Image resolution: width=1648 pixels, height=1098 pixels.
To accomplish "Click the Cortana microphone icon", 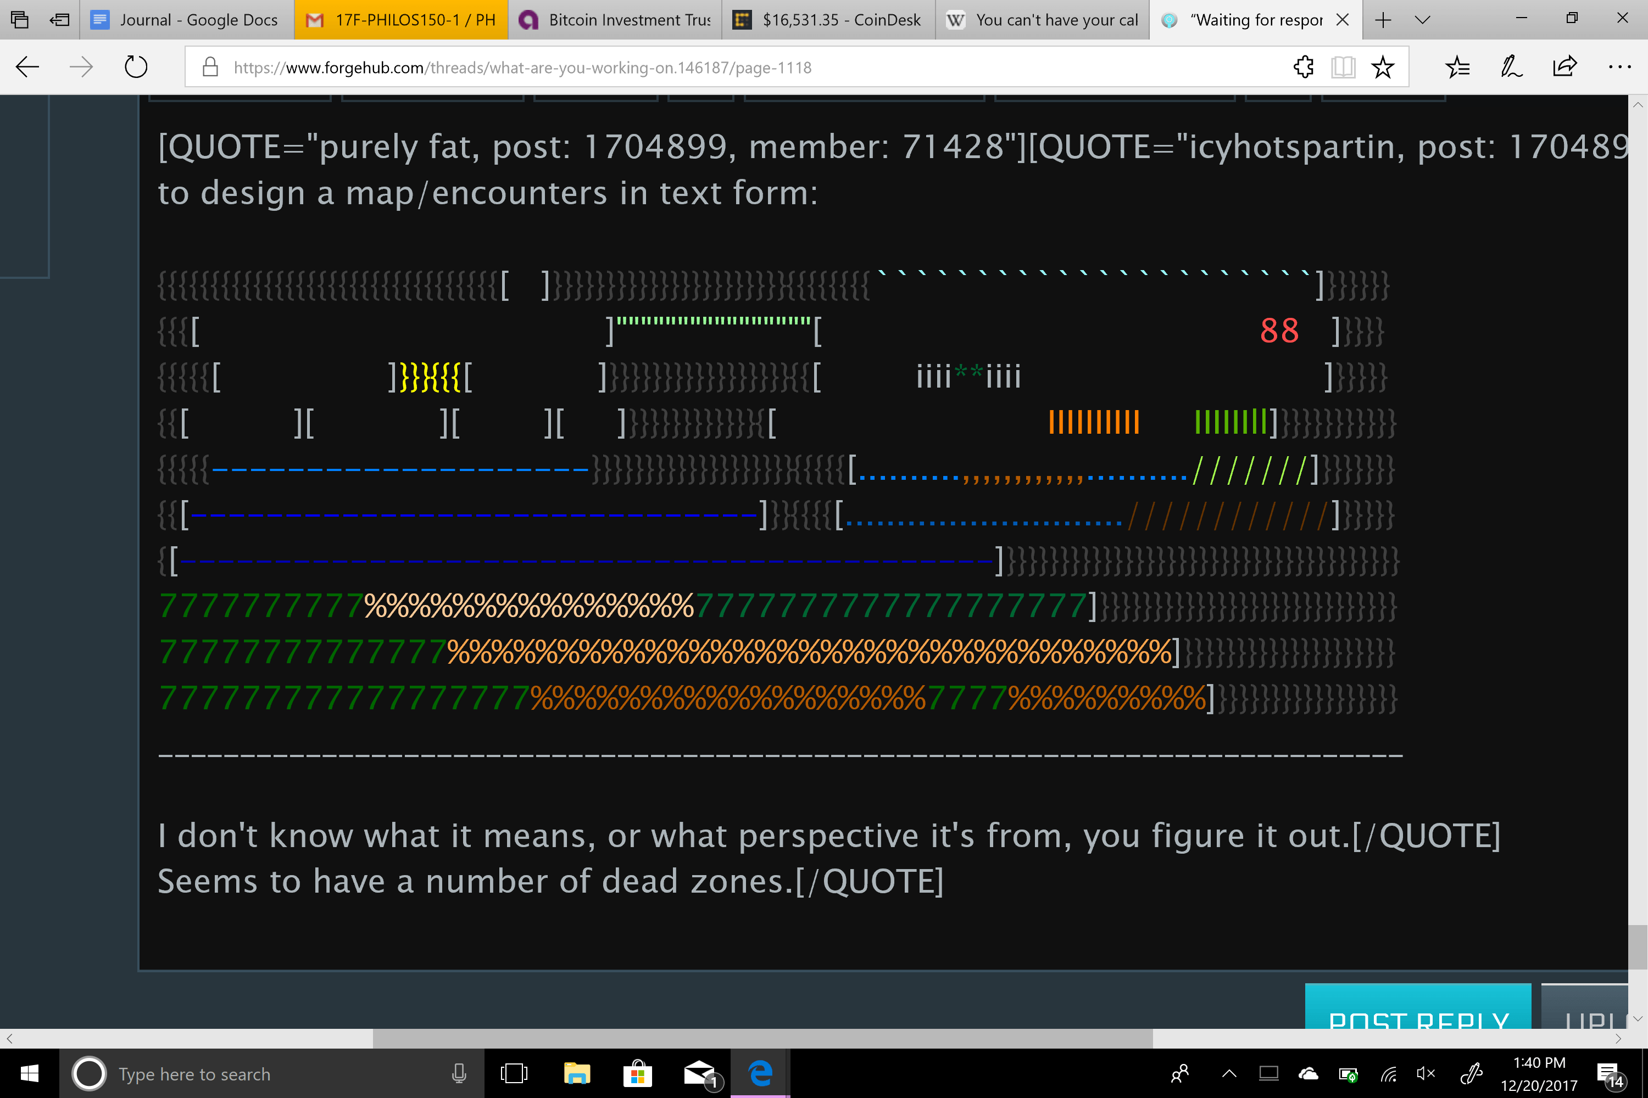I will pyautogui.click(x=459, y=1073).
